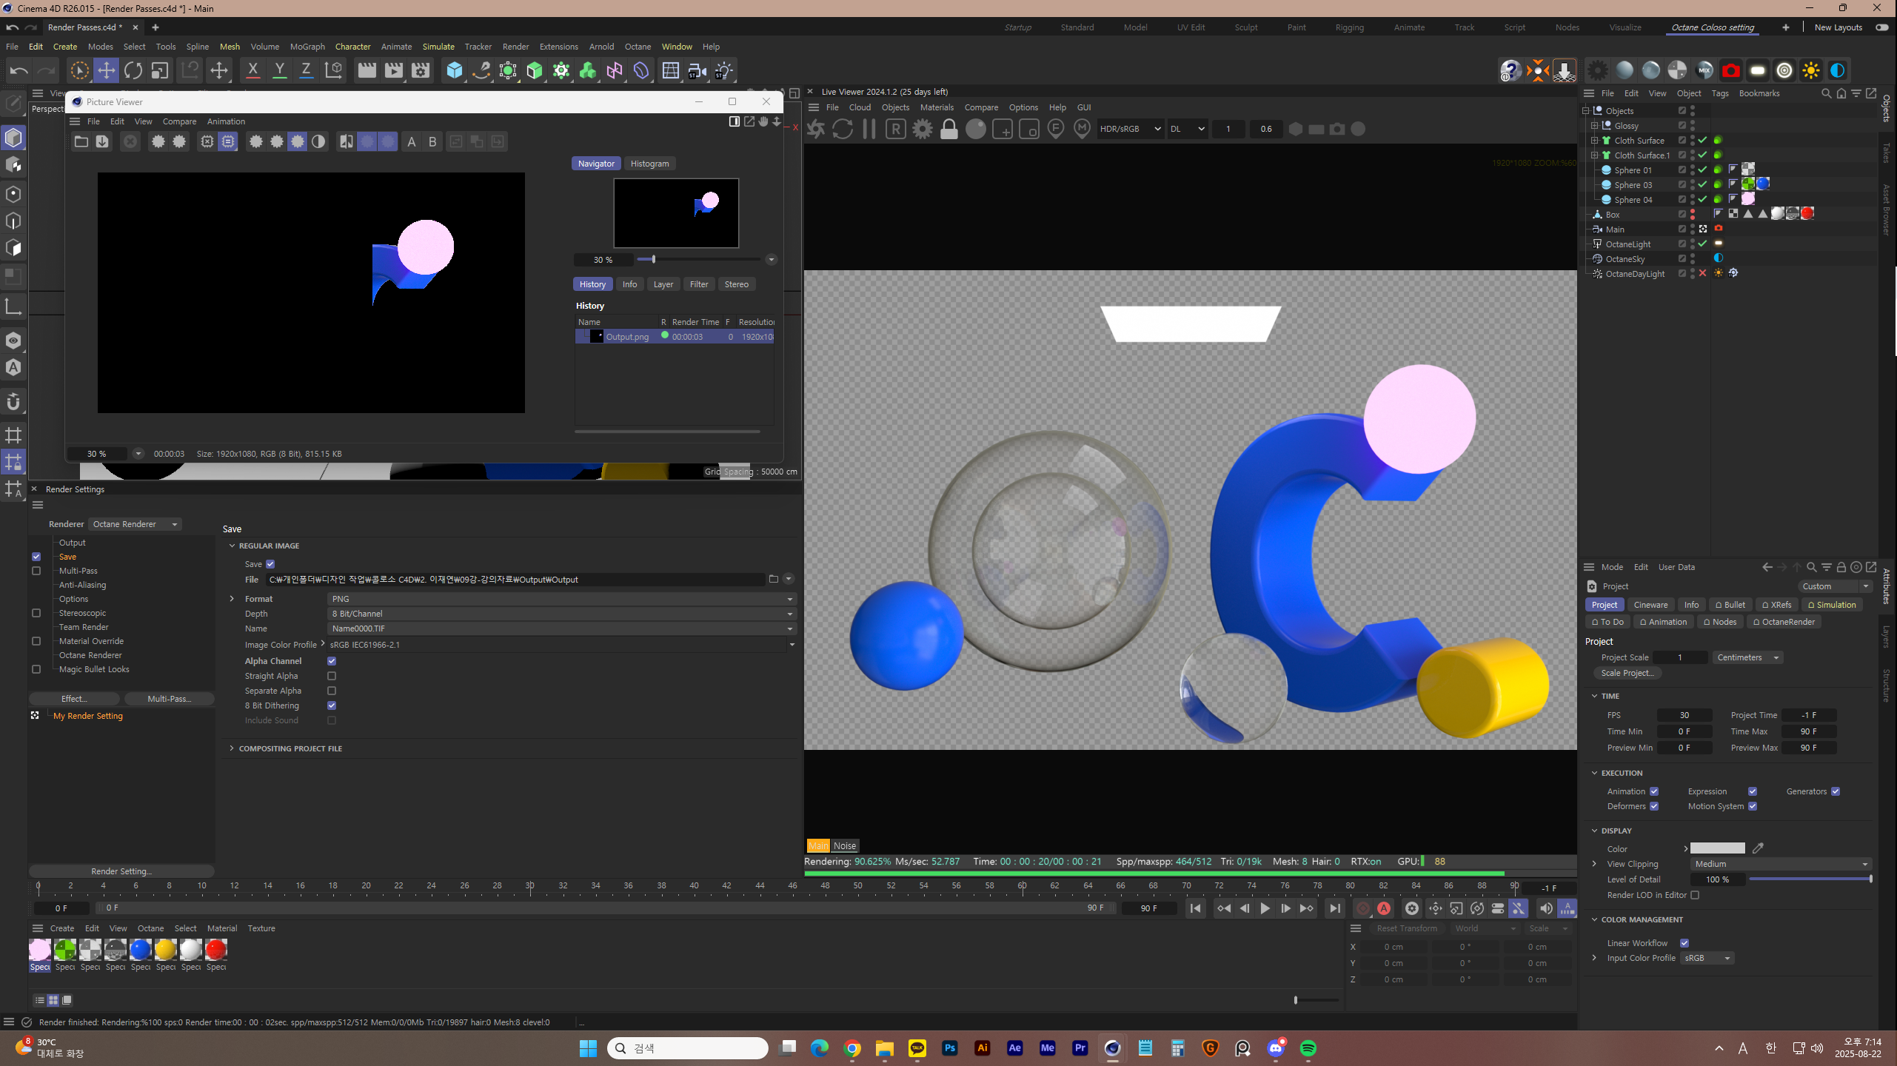This screenshot has width=1897, height=1066.
Task: Select the Scale tool in main toolbar
Action: 160,70
